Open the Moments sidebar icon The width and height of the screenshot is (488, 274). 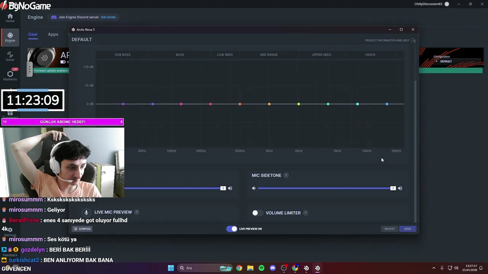(x=10, y=75)
